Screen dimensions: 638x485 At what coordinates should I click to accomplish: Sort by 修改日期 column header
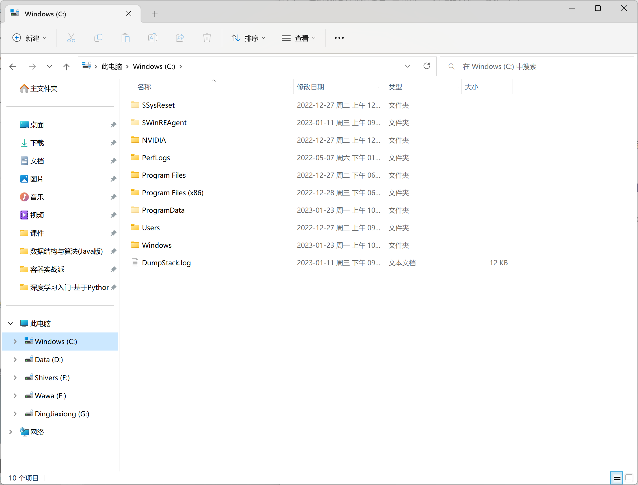pyautogui.click(x=310, y=87)
